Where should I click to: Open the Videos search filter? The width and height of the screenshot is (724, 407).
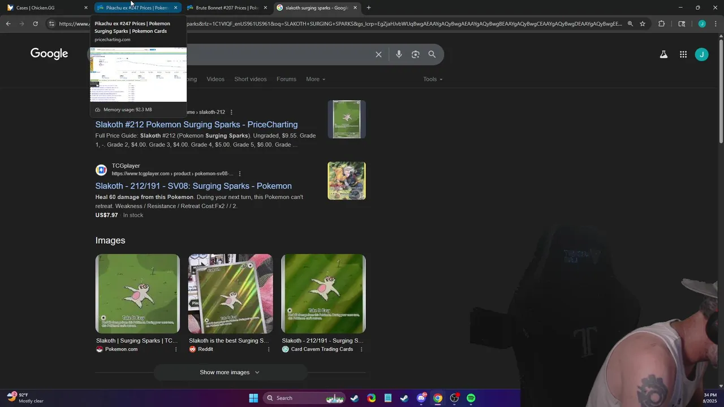point(216,79)
